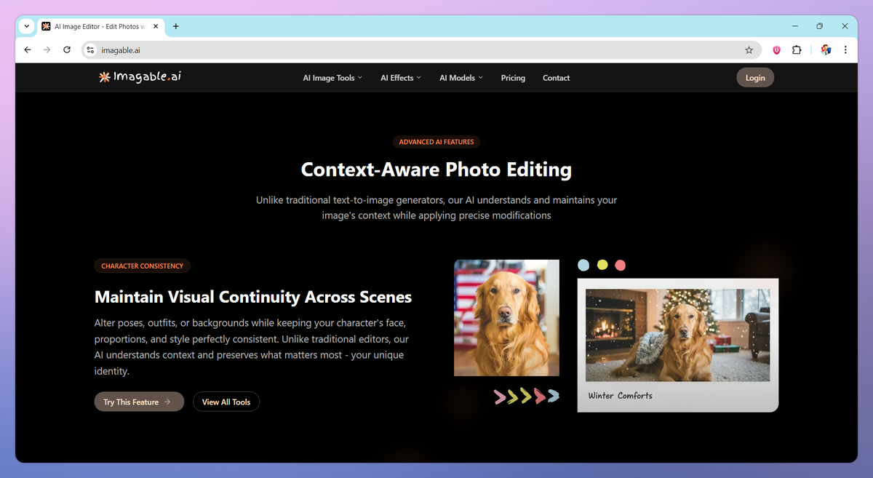Viewport: 873px width, 478px height.
Task: Click the Imagable.ai flower logo icon
Action: pyautogui.click(x=104, y=76)
